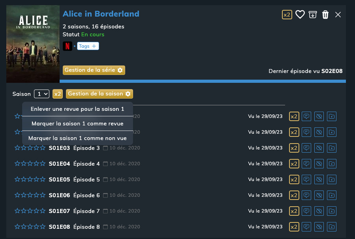
Task: Open the Alice in Borderland title link
Action: [101, 14]
